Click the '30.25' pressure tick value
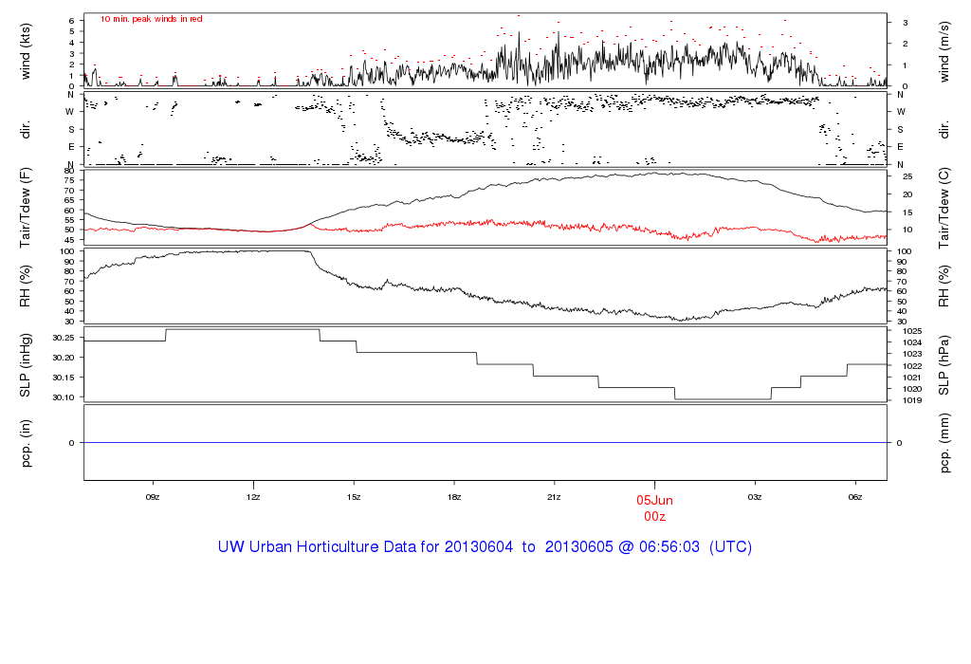The height and width of the screenshot is (664, 971). tap(64, 338)
